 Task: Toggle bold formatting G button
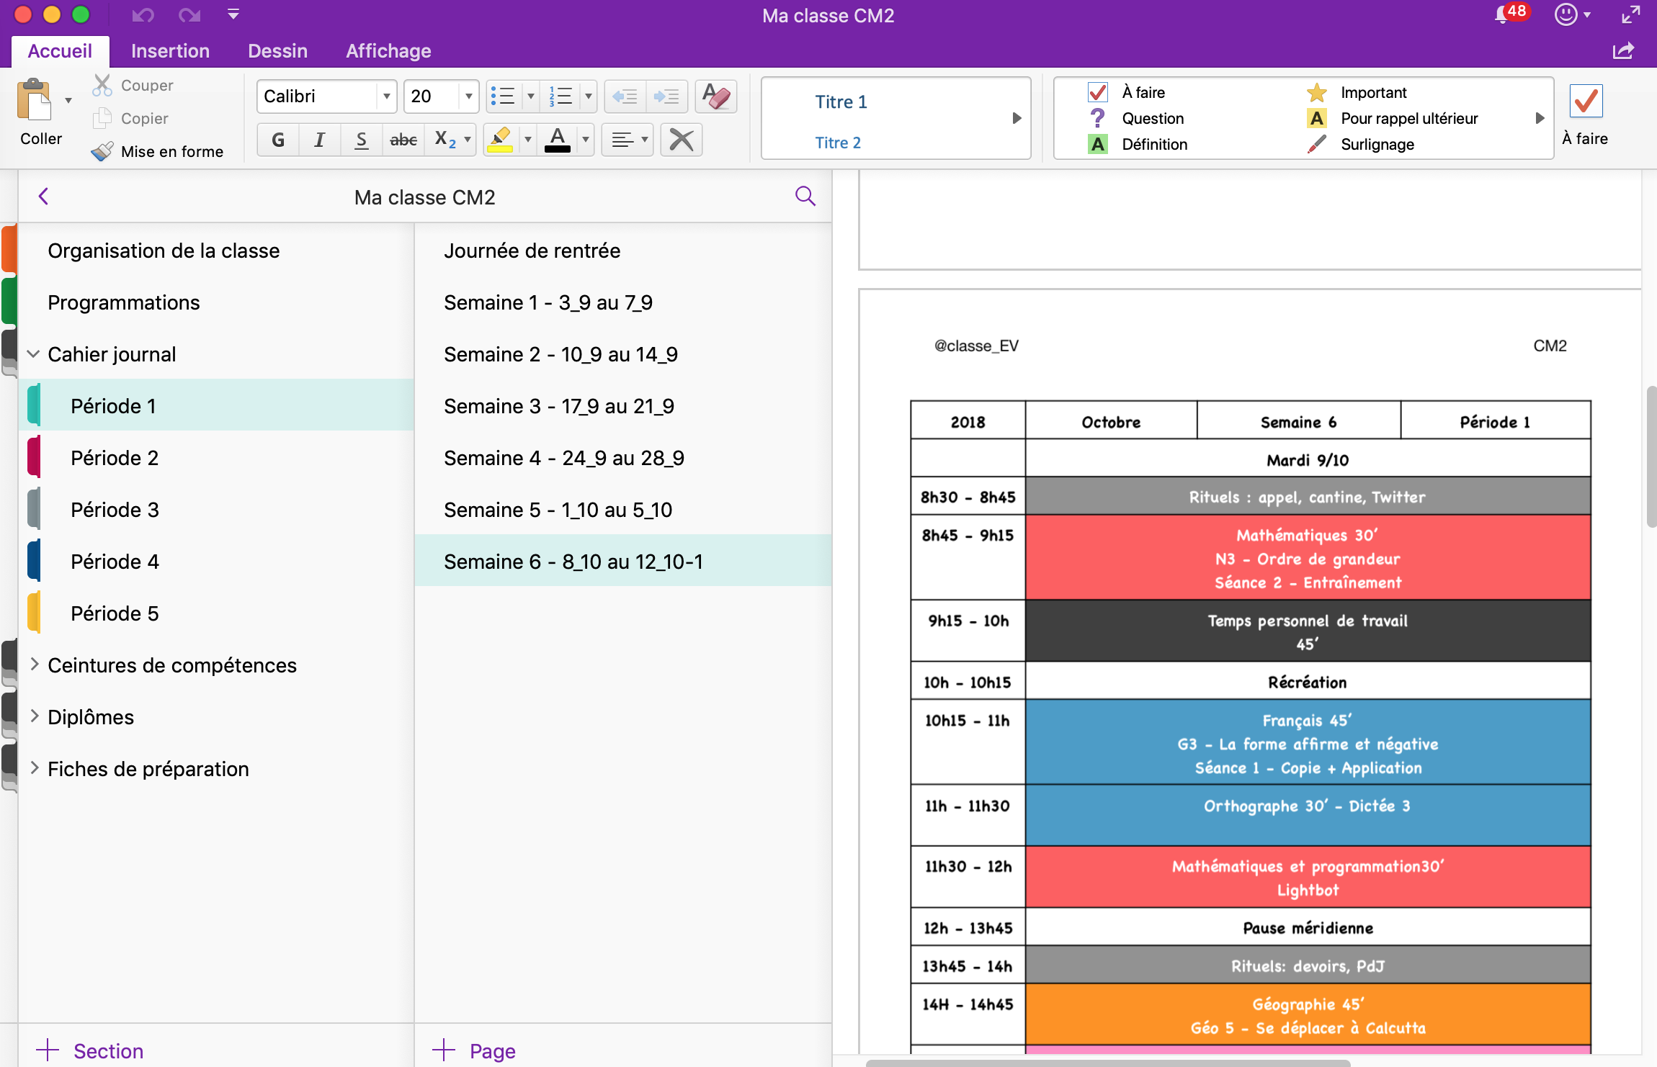pos(278,140)
